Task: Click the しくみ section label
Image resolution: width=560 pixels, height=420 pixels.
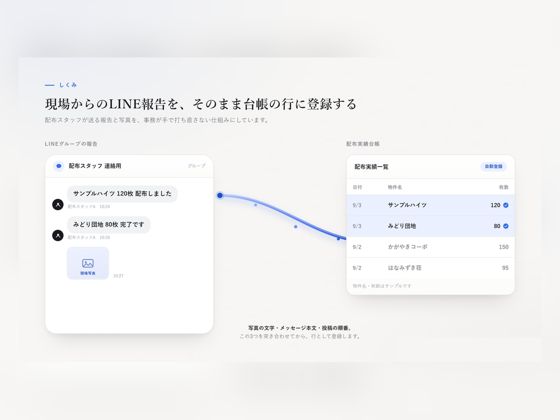Action: pyautogui.click(x=68, y=85)
